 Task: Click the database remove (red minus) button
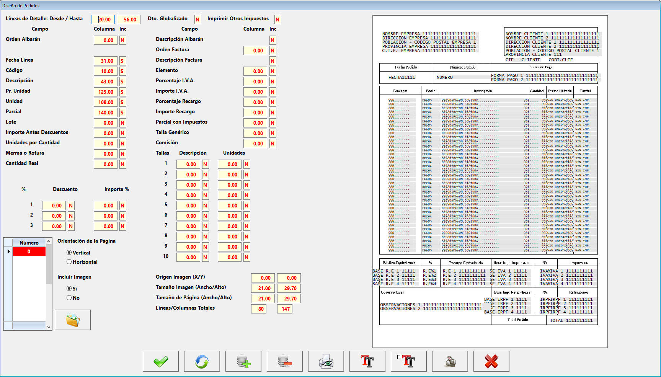click(285, 361)
